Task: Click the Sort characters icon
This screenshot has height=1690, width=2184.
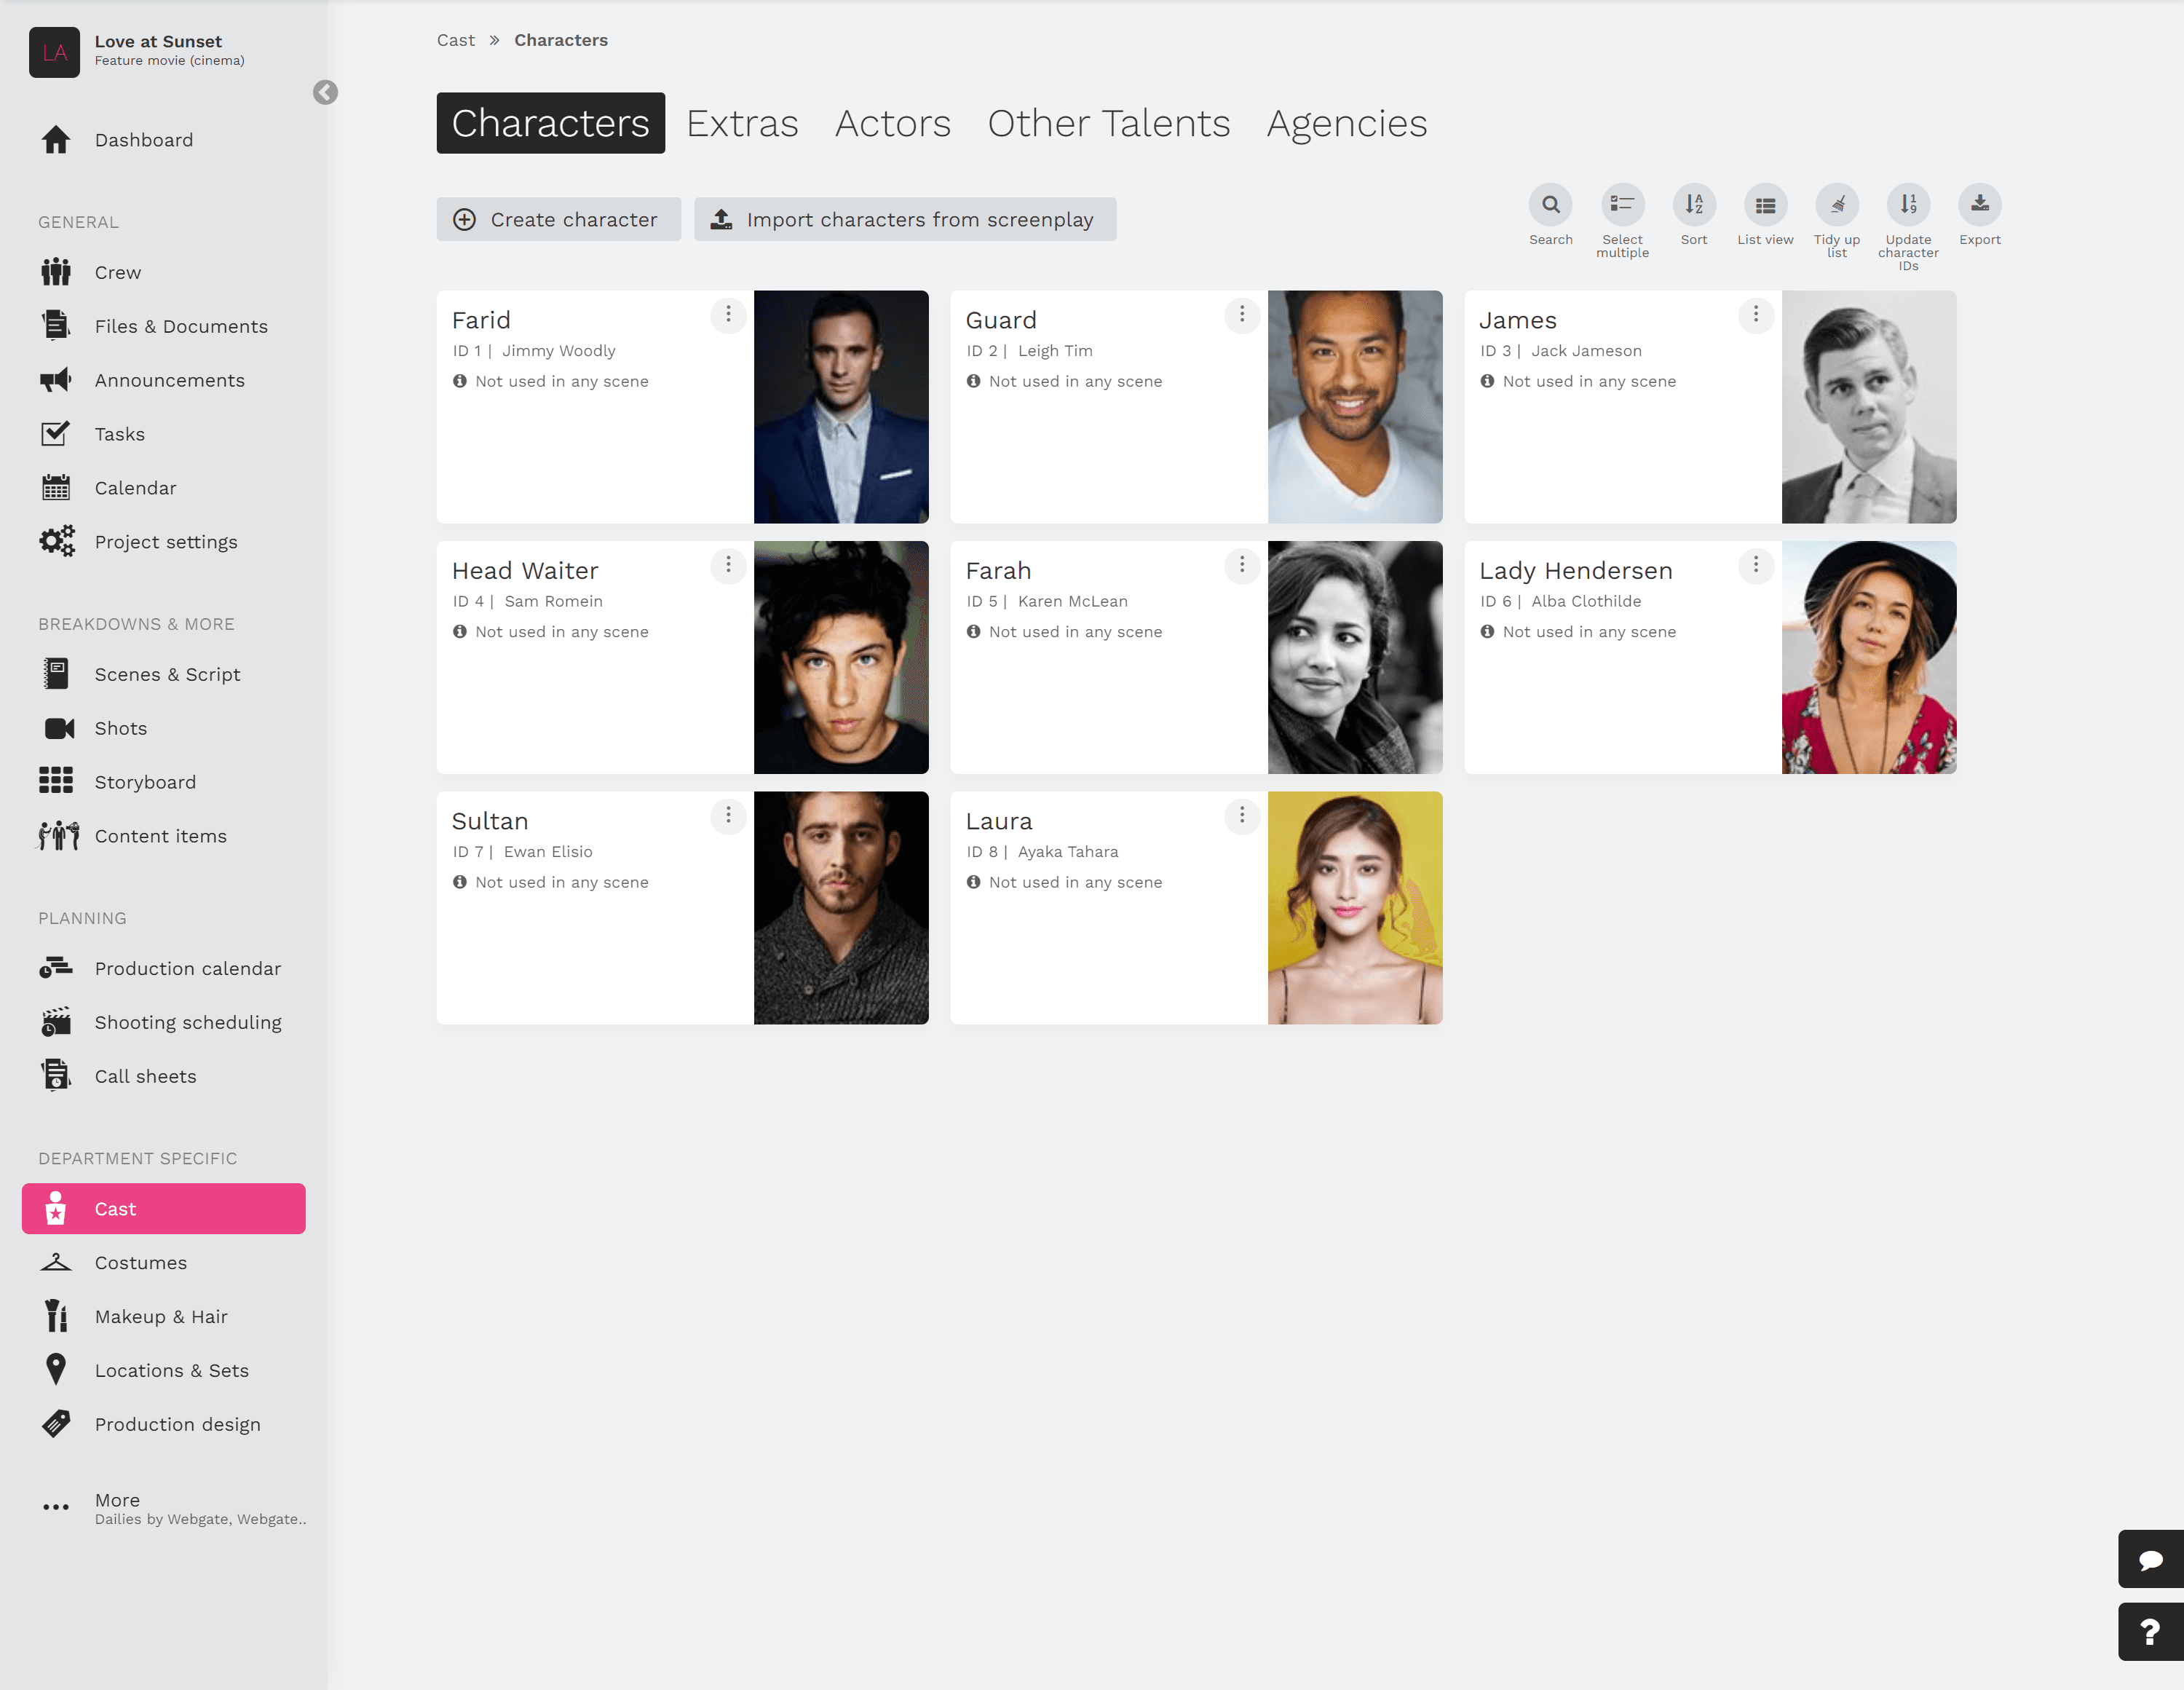Action: pos(1693,205)
